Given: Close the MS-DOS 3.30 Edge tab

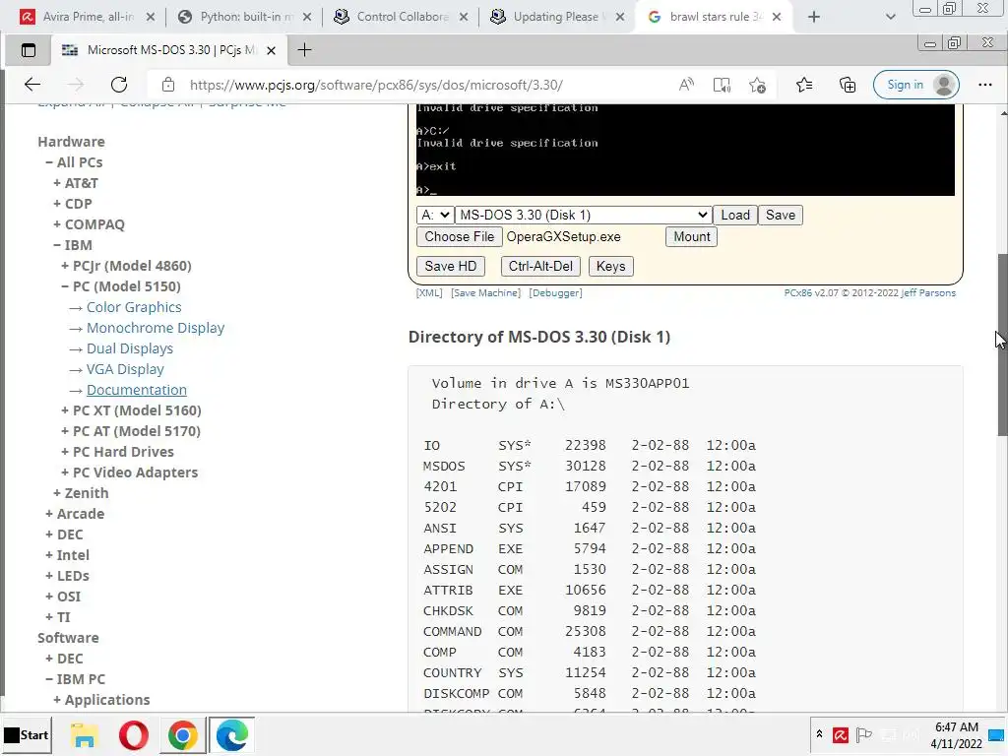Looking at the screenshot, I should (x=272, y=50).
